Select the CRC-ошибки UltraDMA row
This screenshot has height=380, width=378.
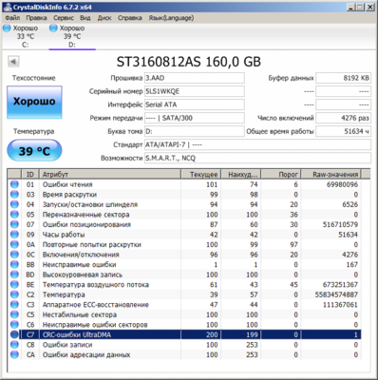click(184, 334)
